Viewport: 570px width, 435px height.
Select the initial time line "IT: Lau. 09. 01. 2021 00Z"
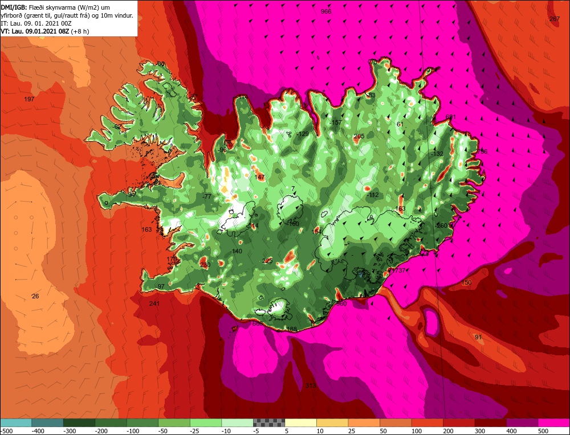pyautogui.click(x=36, y=23)
